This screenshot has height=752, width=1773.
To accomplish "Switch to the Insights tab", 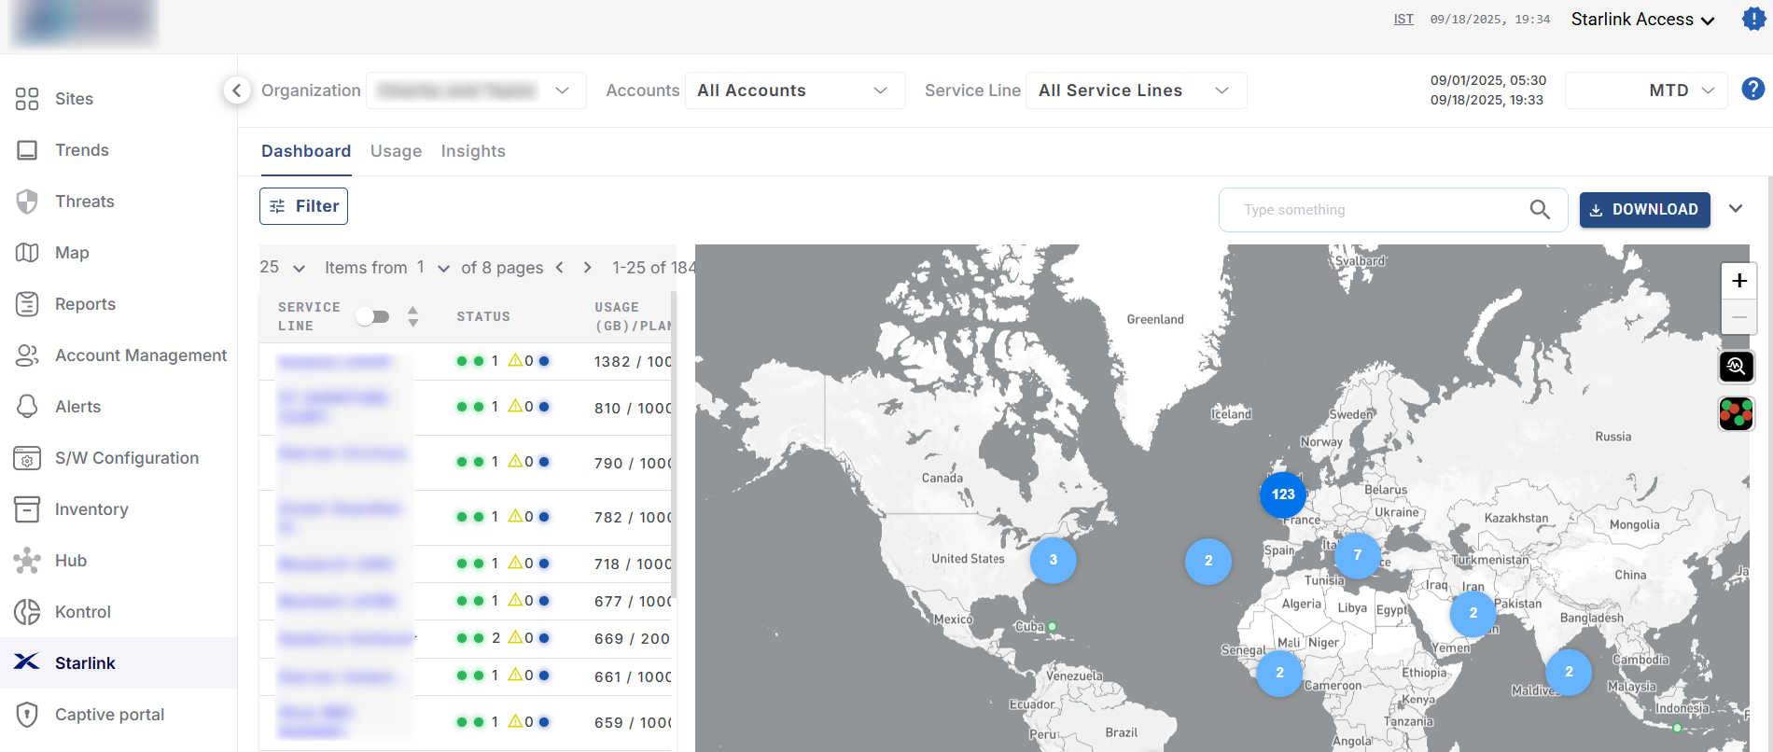I will 473,151.
